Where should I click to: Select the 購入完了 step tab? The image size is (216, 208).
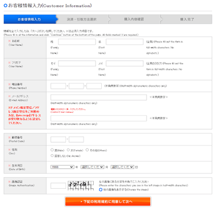186,19
